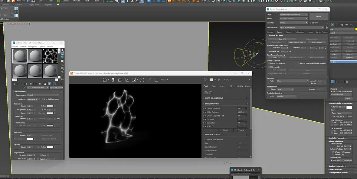The width and height of the screenshot is (357, 179).
Task: Click the Reset button under tone mapping
Action: click(x=226, y=130)
